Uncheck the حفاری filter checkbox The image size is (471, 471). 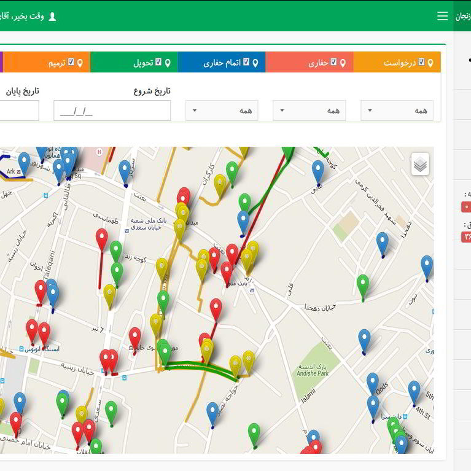point(333,62)
